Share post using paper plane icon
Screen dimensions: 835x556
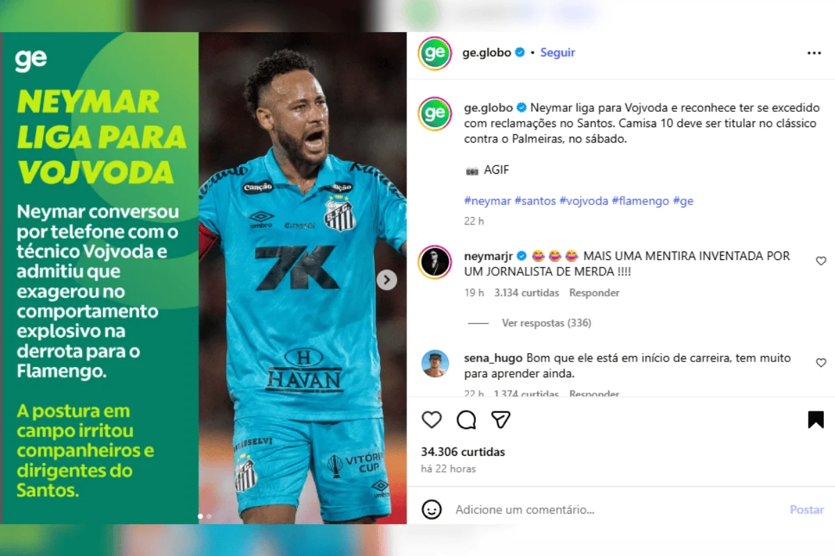point(501,420)
